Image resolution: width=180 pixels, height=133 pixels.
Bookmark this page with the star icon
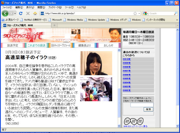[135, 13]
